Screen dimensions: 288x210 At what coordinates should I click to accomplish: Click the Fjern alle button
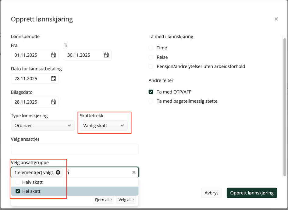pos(103,200)
